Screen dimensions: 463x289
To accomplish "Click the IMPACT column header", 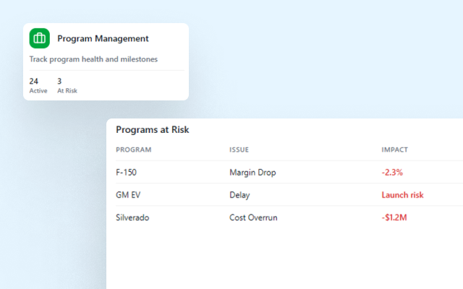I will click(x=394, y=150).
